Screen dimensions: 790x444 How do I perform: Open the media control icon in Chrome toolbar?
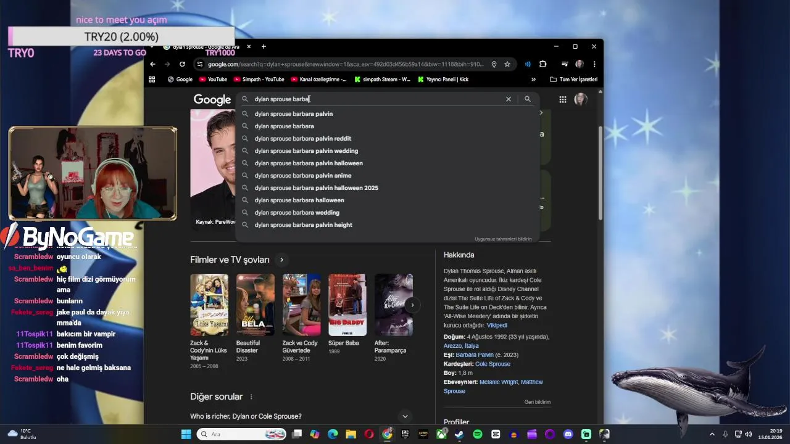pos(565,64)
